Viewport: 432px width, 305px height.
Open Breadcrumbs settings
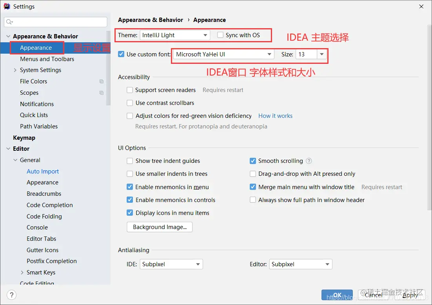pyautogui.click(x=44, y=194)
